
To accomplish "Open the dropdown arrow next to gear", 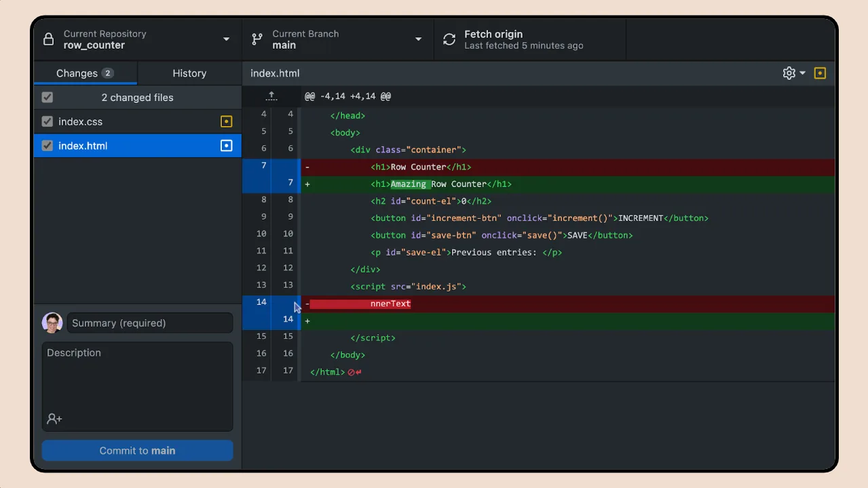I will click(802, 73).
